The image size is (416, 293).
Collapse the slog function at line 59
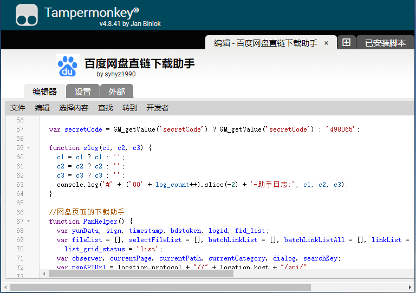[28, 148]
